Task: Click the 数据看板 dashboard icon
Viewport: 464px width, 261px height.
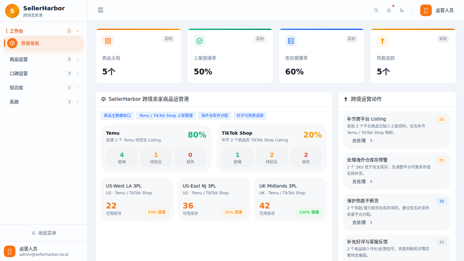Action: point(12,43)
